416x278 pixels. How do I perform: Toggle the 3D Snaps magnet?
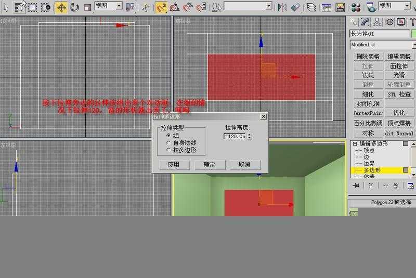tap(161, 7)
